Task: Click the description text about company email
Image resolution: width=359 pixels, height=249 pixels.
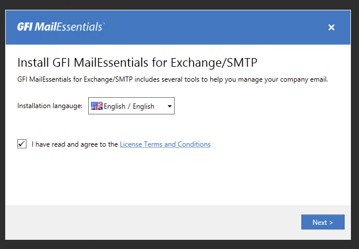Action: point(172,79)
